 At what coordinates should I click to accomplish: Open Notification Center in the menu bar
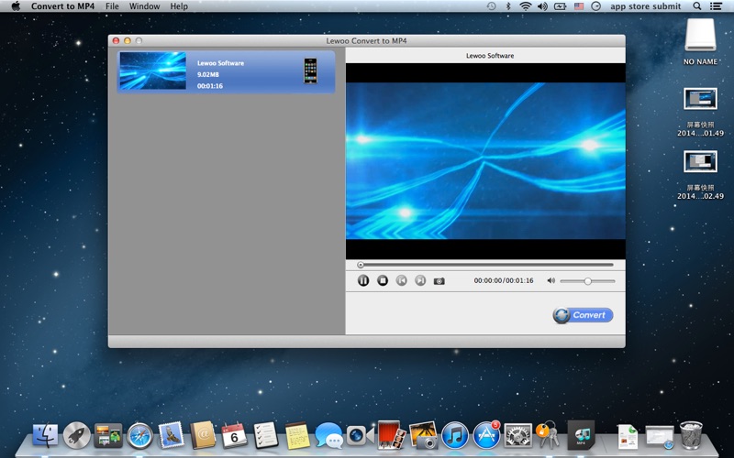point(716,6)
